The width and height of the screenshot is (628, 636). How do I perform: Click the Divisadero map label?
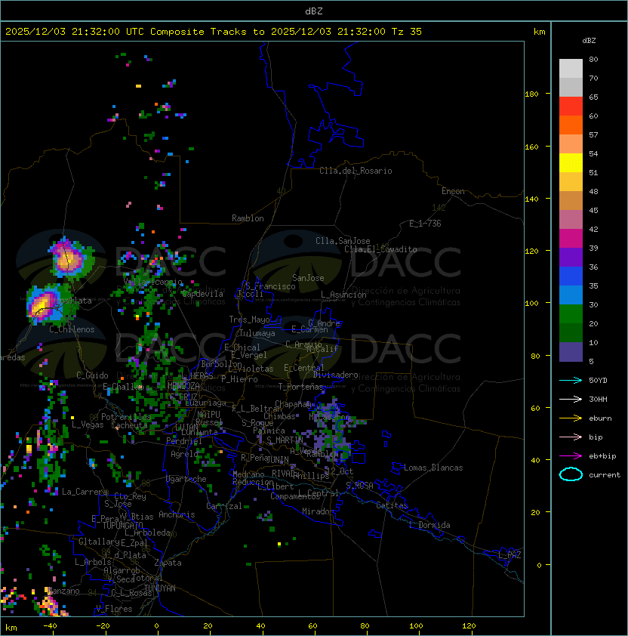click(335, 375)
